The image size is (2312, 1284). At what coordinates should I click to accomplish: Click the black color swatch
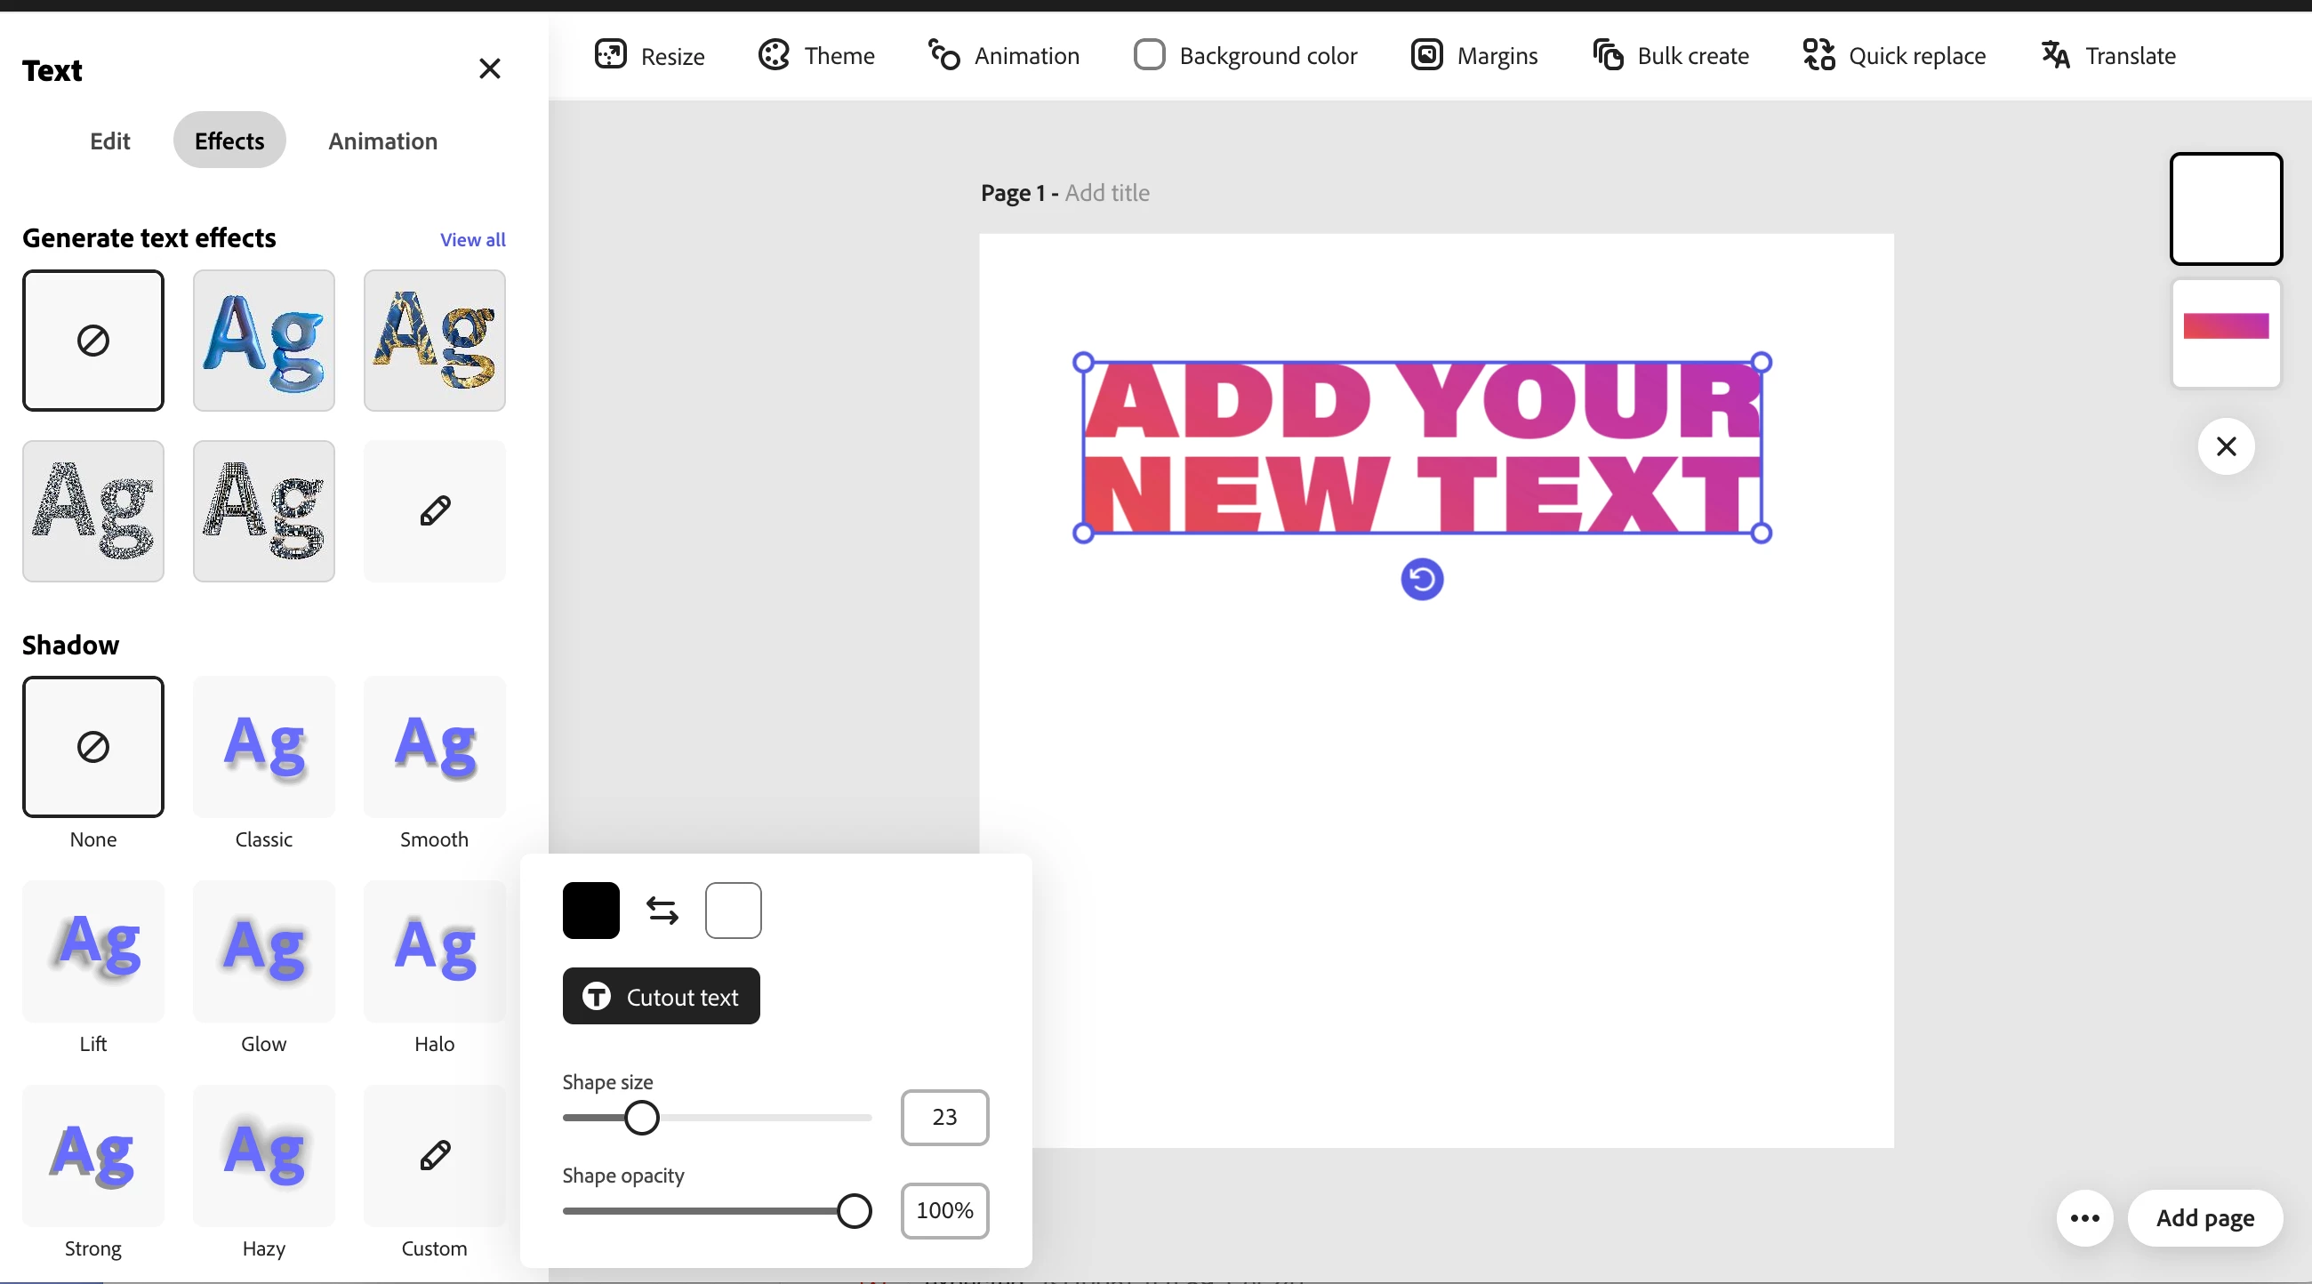(590, 910)
